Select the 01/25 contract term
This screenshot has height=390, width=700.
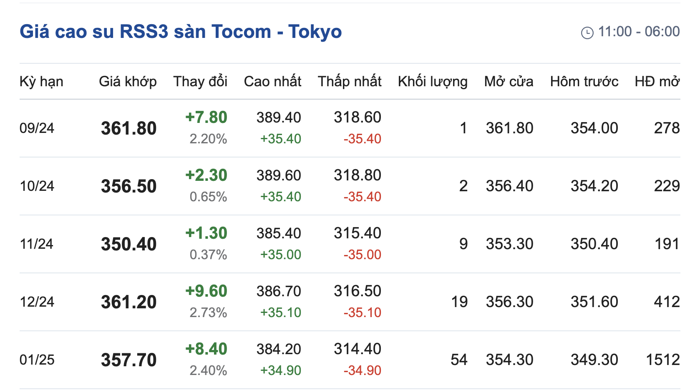pyautogui.click(x=37, y=360)
